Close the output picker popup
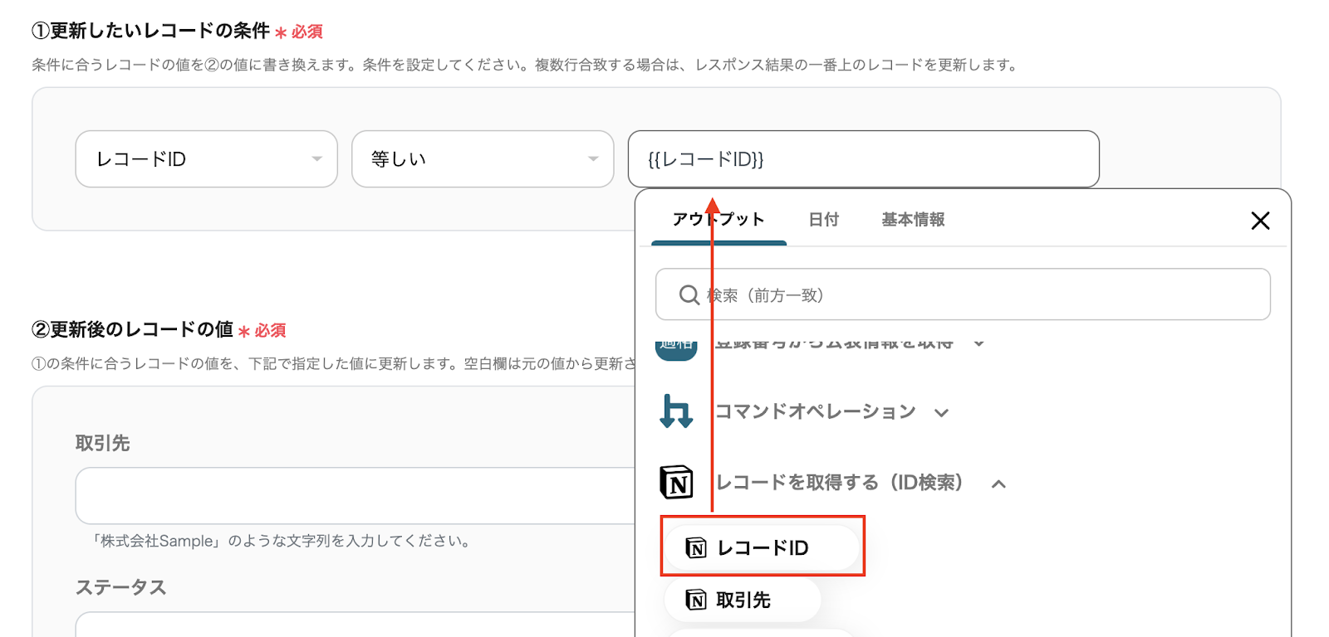Viewport: 1329px width, 637px height. 1260,221
